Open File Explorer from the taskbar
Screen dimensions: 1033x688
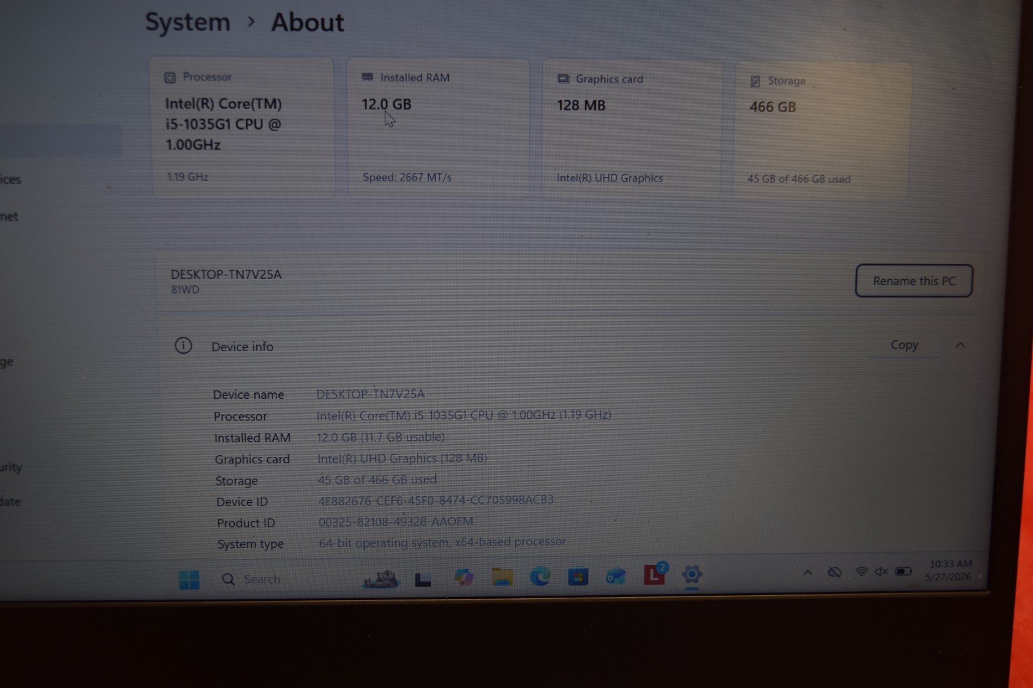pyautogui.click(x=502, y=576)
